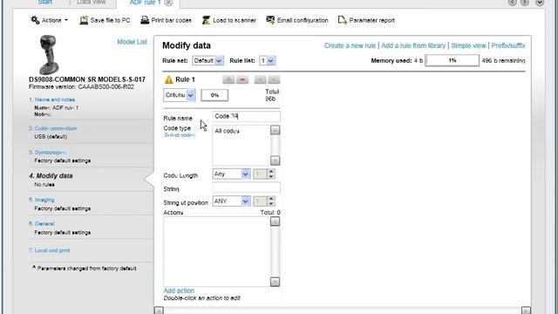The image size is (558, 314).
Task: Click the scanner device image
Action: click(49, 54)
